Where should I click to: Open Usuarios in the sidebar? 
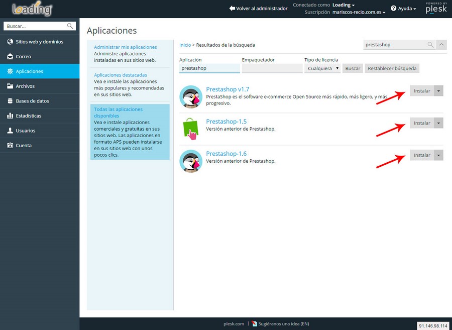coord(40,131)
